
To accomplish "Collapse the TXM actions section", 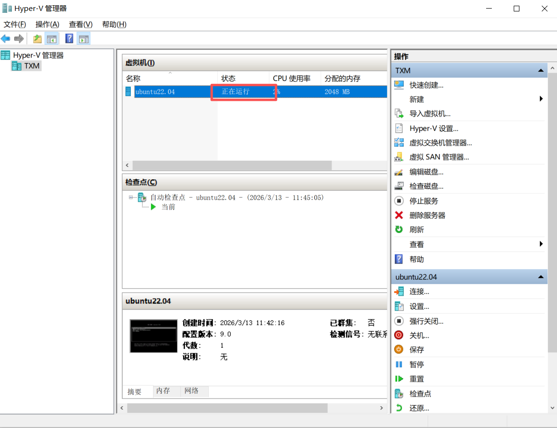I will (541, 71).
